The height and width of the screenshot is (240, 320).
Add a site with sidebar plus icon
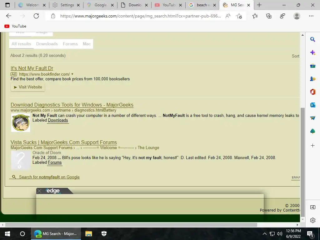pyautogui.click(x=312, y=146)
